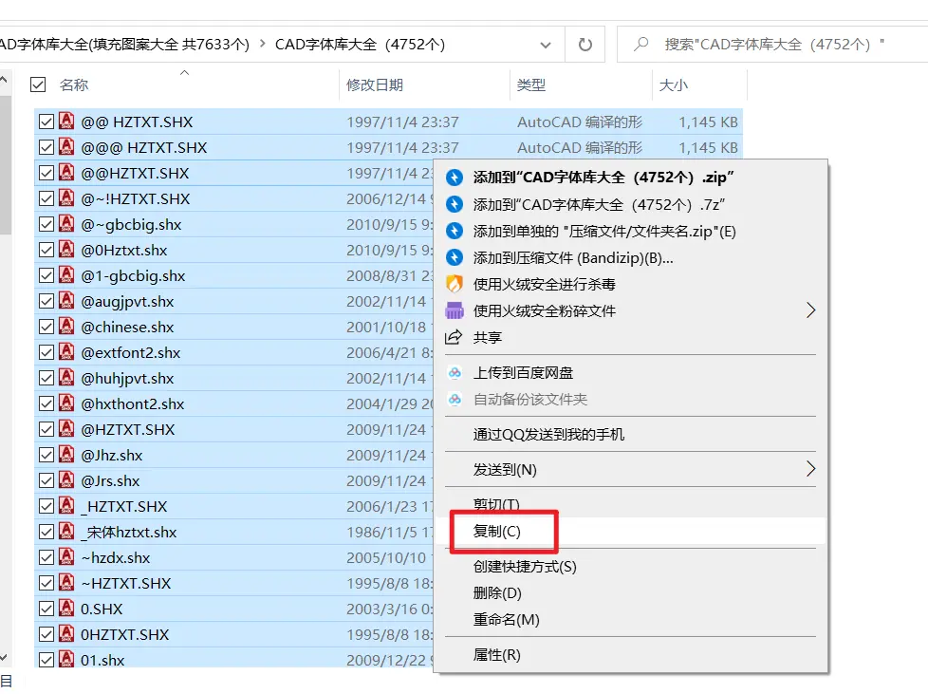Image resolution: width=928 pixels, height=694 pixels.
Task: Click the file icon of @@ HZTXT.SHX
Action: (66, 122)
